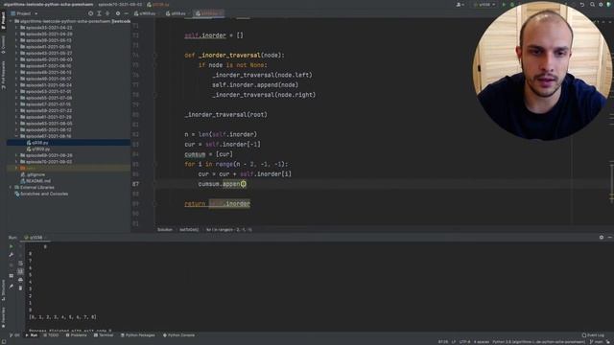Image resolution: width=614 pixels, height=345 pixels.
Task: Click the Favorites vertical side tab
Action: coord(3,317)
